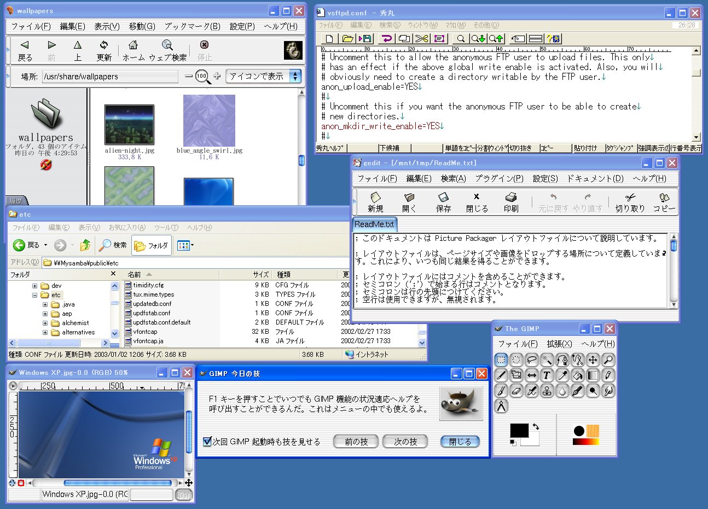This screenshot has height=509, width=708.
Task: Select the Flip tool in GIMP toolbox
Action: 531,375
